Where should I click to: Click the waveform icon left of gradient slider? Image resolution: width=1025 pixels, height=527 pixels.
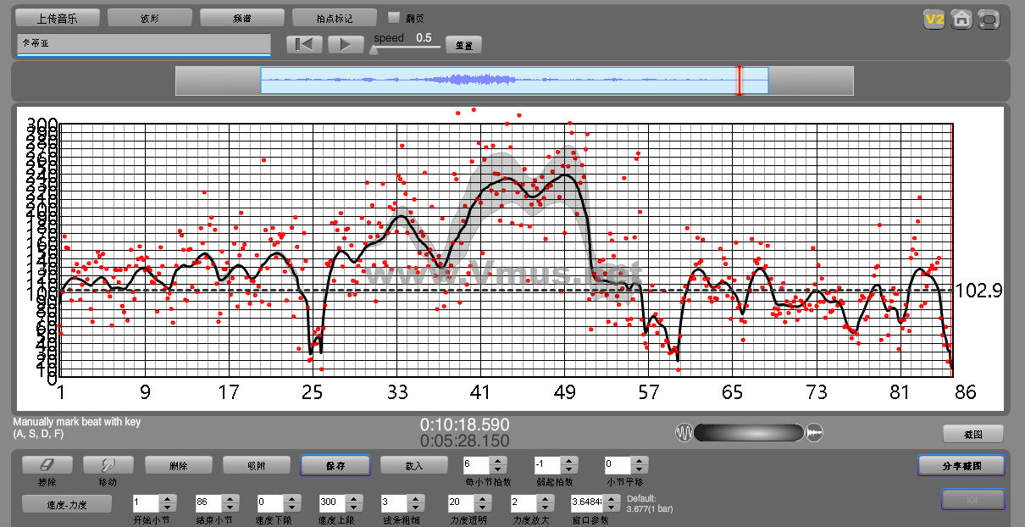684,433
